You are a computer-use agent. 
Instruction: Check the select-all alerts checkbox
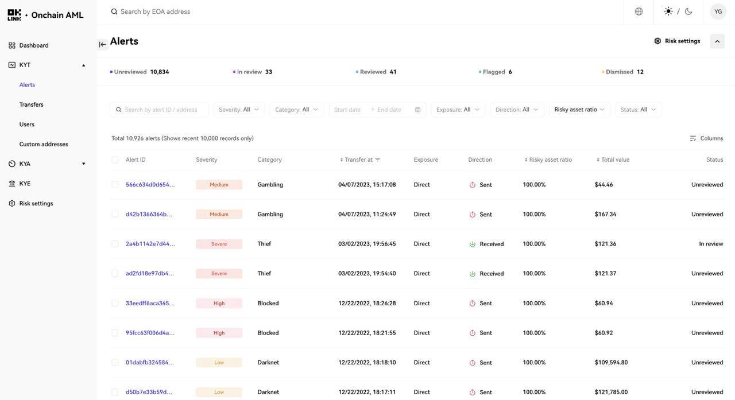tap(115, 160)
